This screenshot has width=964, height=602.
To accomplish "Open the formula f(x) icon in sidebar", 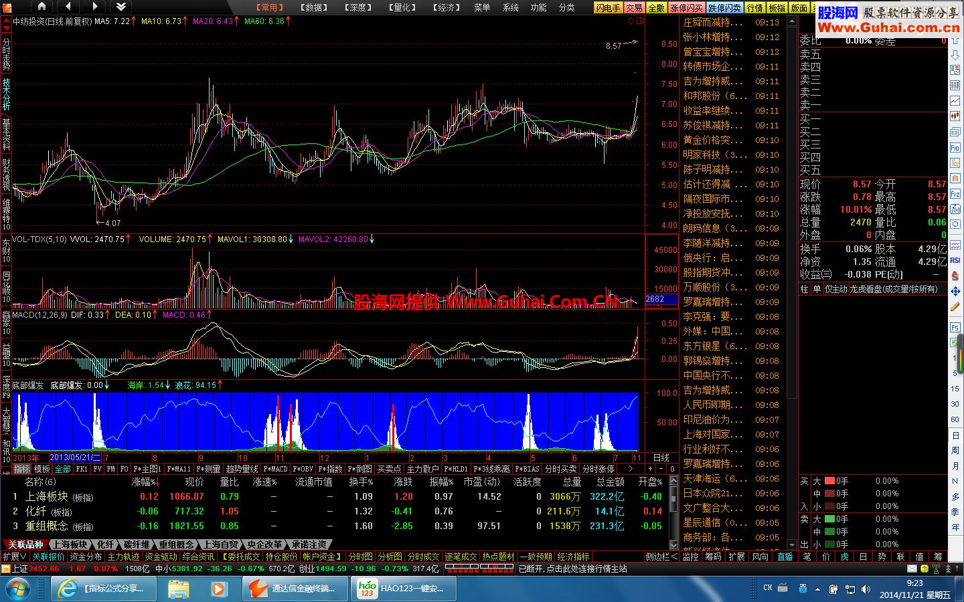I will pyautogui.click(x=955, y=209).
